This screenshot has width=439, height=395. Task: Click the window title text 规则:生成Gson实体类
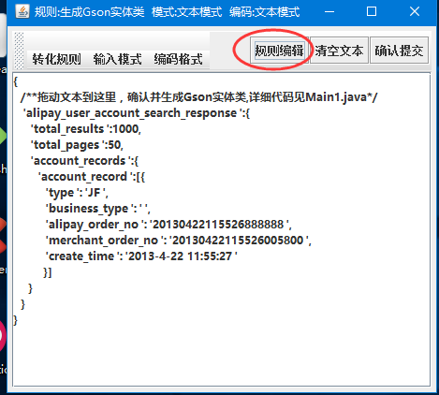[x=90, y=12]
